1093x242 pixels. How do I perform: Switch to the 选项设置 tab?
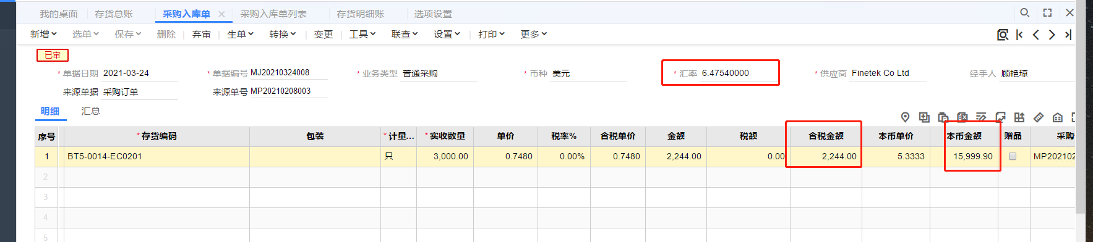[x=433, y=14]
